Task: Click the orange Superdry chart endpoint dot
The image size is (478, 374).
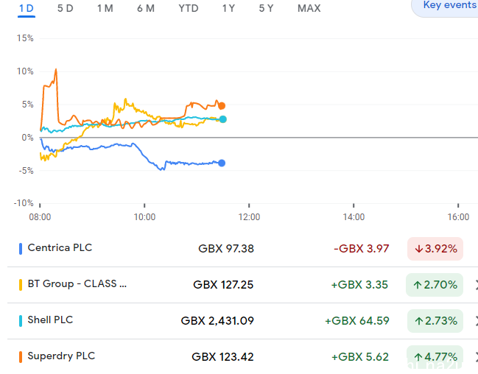Action: click(222, 106)
